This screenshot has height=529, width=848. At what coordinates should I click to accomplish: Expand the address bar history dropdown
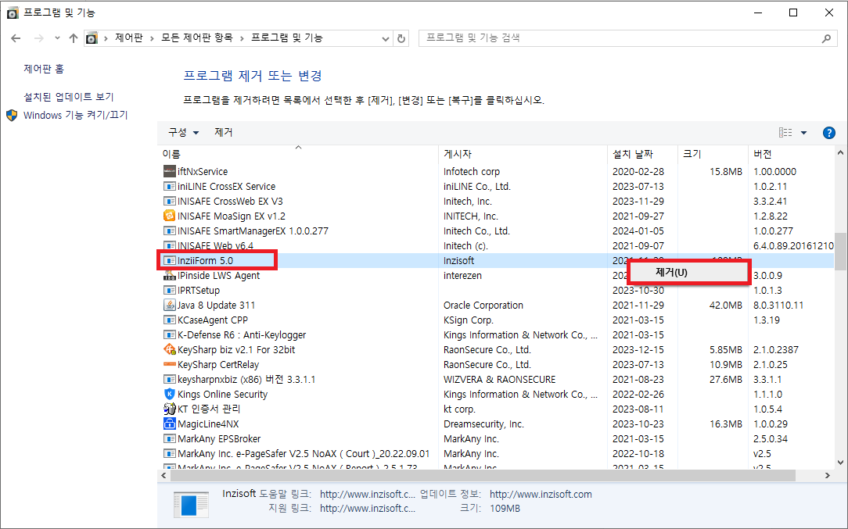click(x=385, y=38)
